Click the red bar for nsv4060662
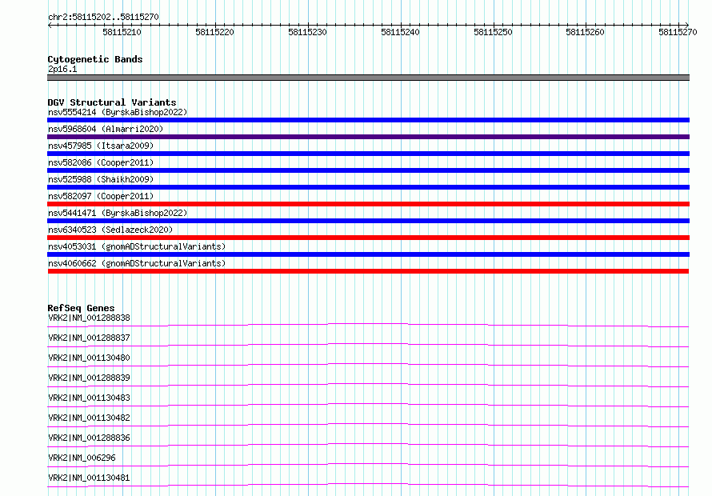Image resolution: width=712 pixels, height=496 pixels. pyautogui.click(x=368, y=271)
